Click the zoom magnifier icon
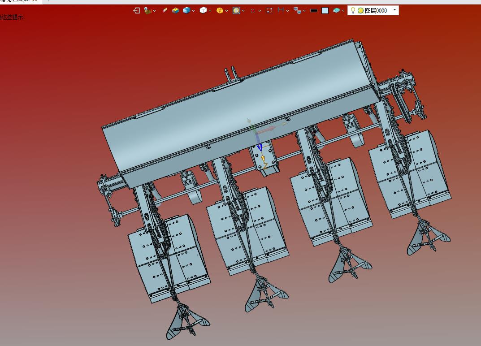The width and height of the screenshot is (481, 346). 236,11
